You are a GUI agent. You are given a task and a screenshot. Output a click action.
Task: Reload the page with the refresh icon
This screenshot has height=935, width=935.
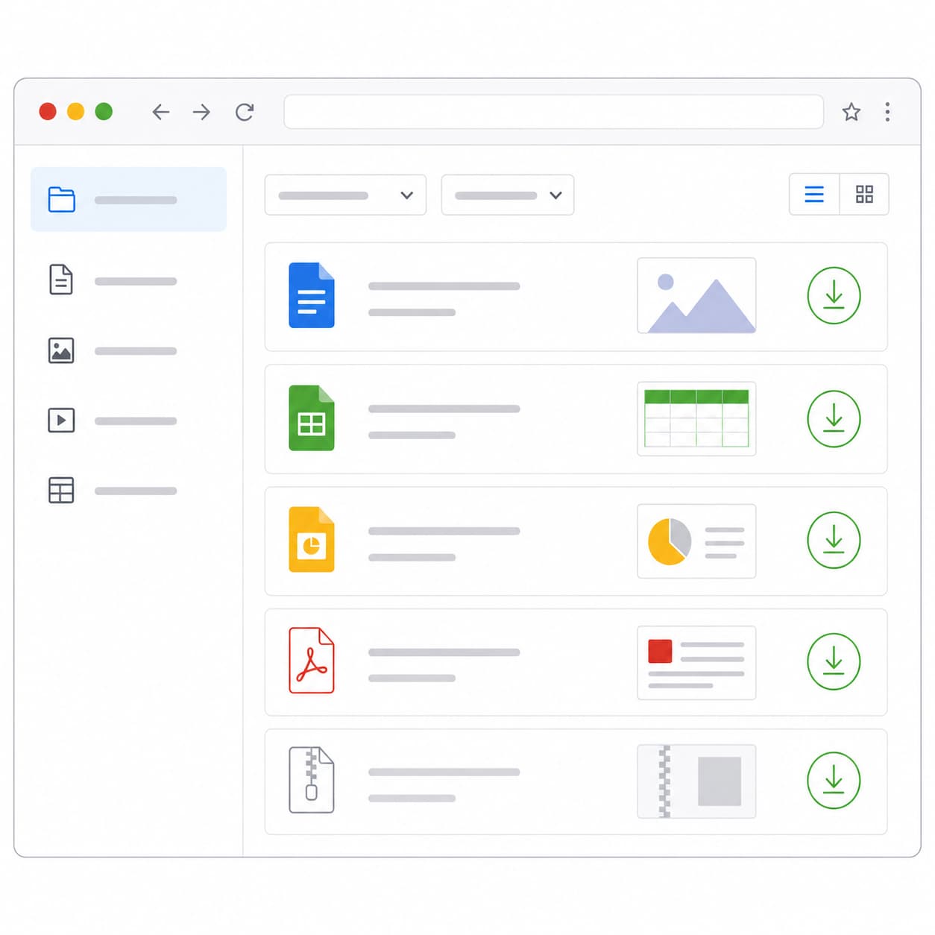point(245,112)
